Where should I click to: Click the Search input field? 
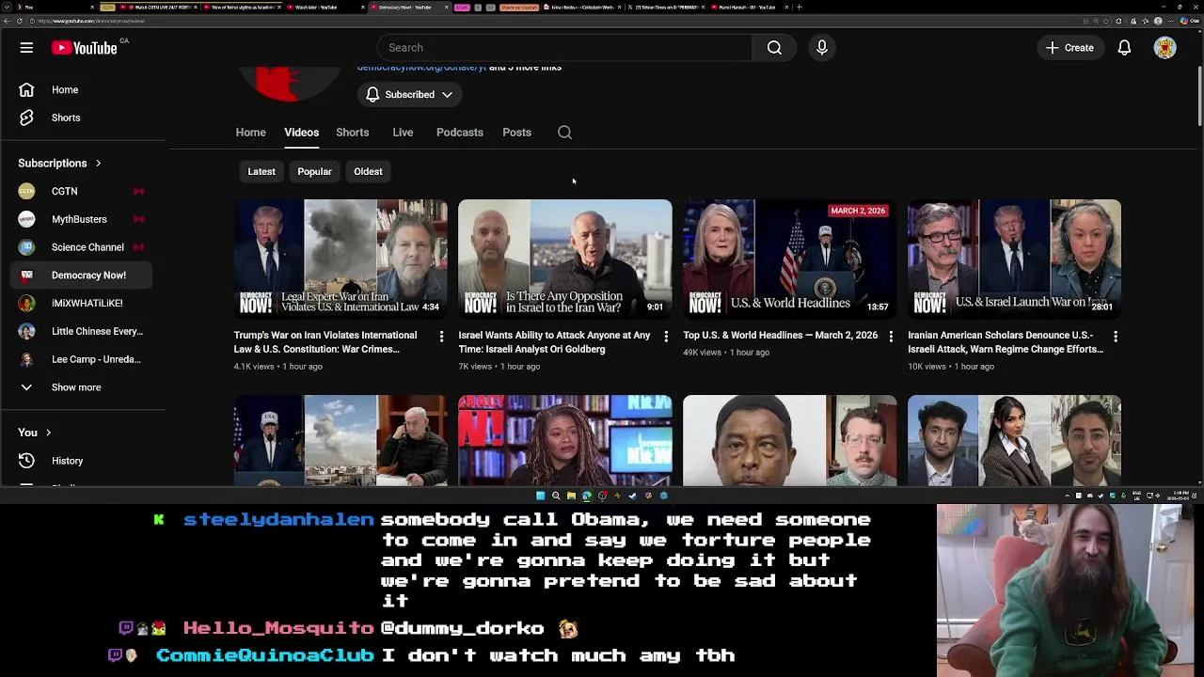[x=564, y=48]
